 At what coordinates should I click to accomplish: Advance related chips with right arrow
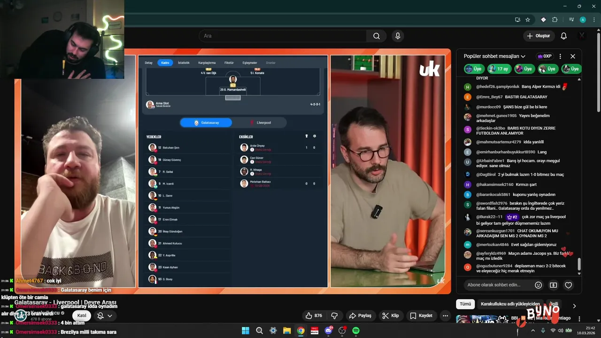(x=574, y=306)
